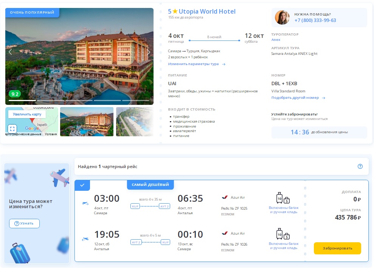Open tour operator Anex link
374x268 pixels.
click(276, 40)
